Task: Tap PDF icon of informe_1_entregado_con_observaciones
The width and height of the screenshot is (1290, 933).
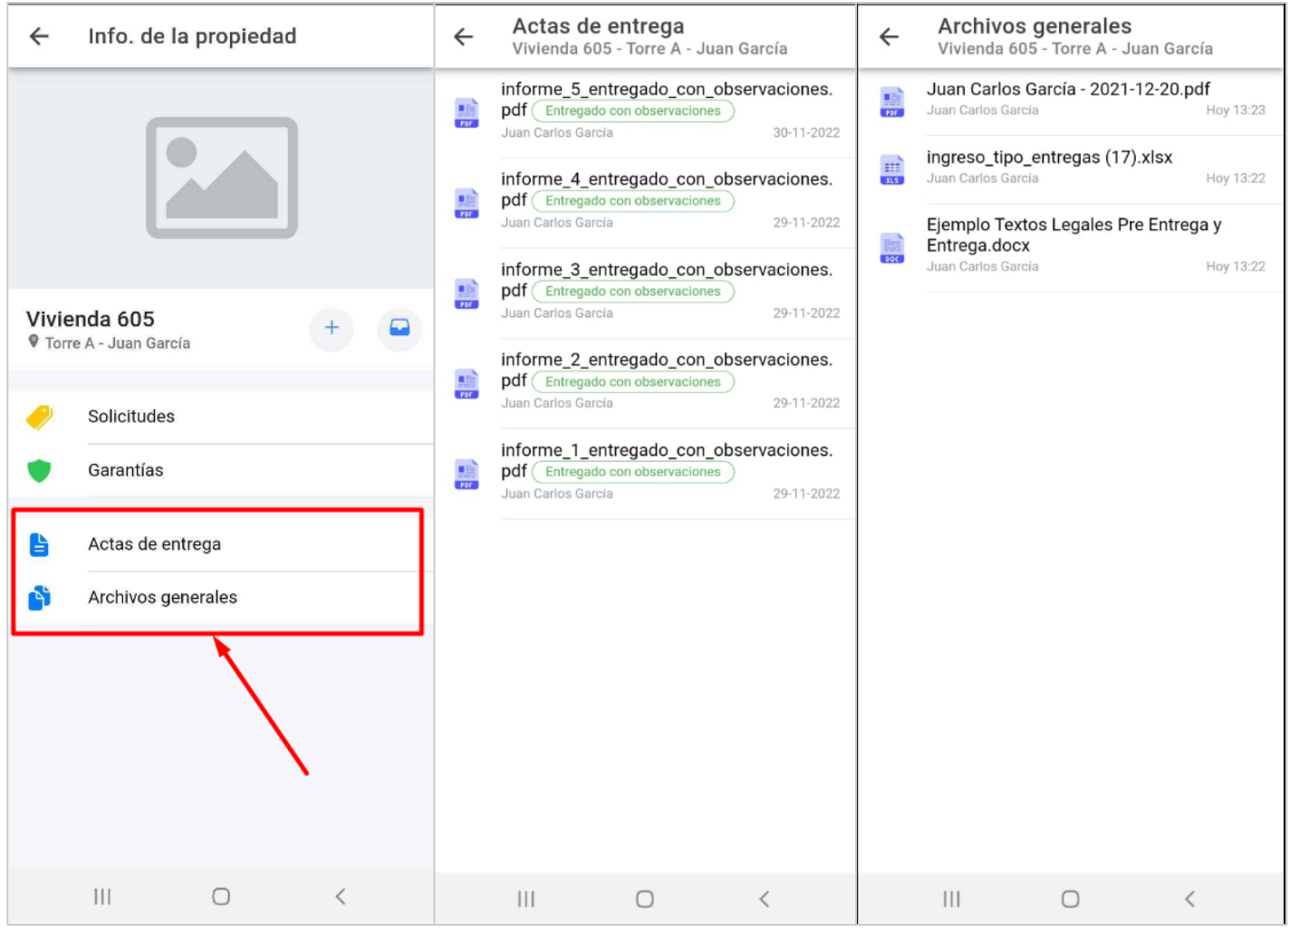Action: point(467,474)
